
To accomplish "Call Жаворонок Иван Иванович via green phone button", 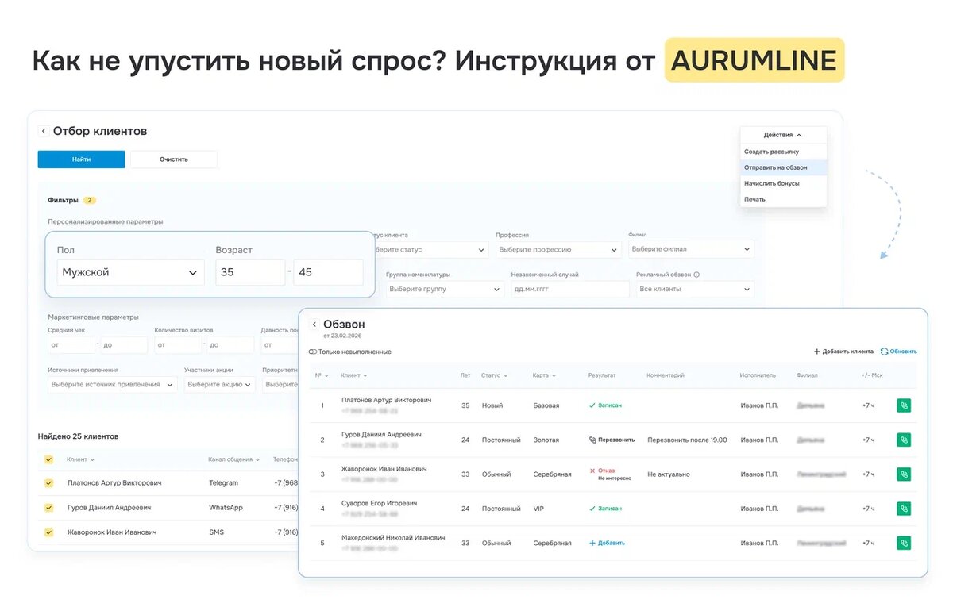I will point(904,474).
